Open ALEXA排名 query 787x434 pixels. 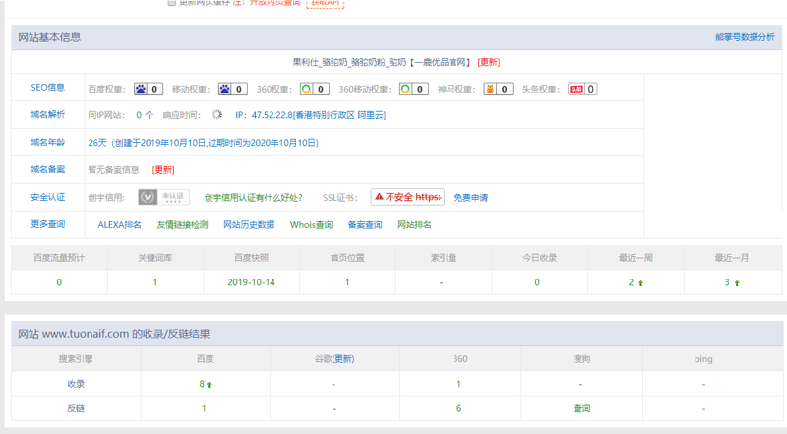click(119, 225)
